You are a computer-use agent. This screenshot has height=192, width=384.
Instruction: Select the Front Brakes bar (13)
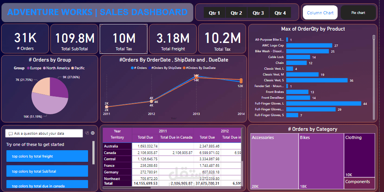(297, 92)
